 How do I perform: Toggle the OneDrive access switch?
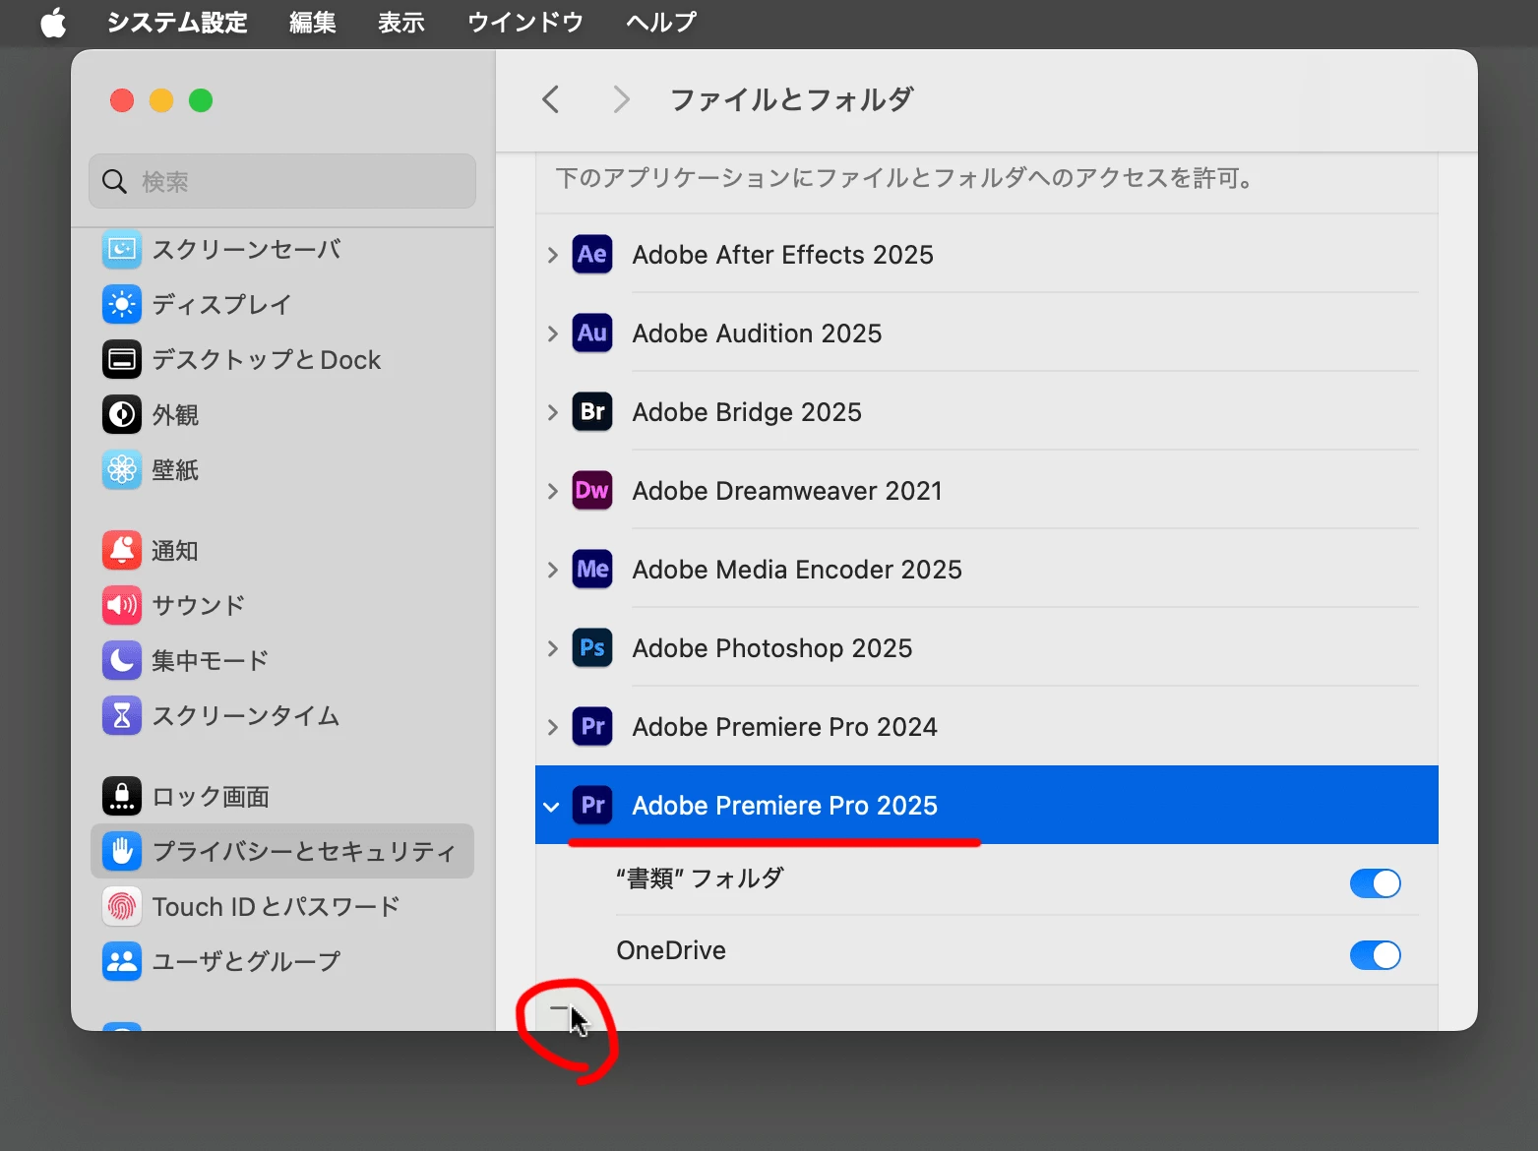1375,955
